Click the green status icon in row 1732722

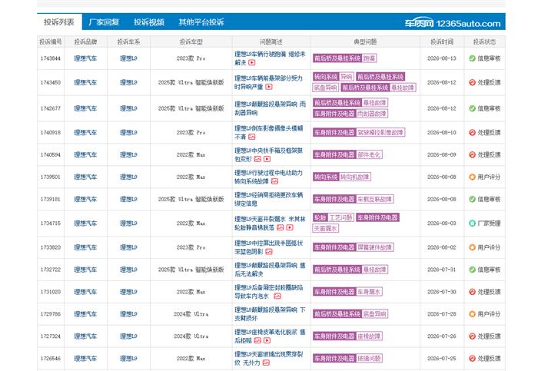tap(472, 270)
